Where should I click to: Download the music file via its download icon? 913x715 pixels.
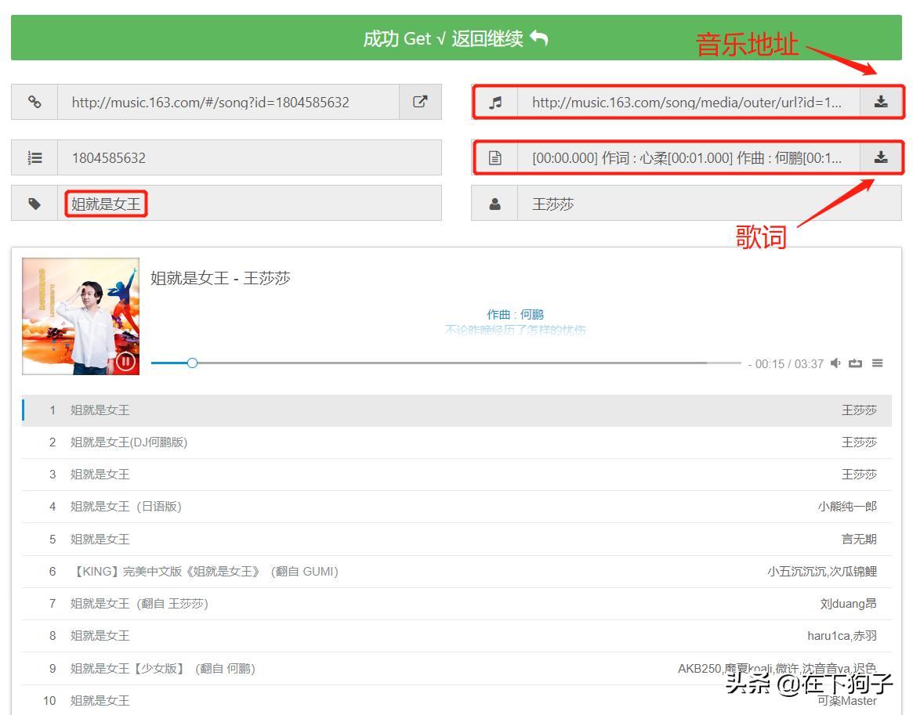click(882, 101)
